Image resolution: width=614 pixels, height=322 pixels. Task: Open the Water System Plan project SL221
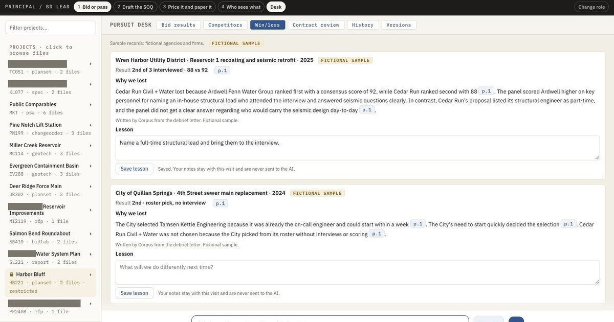(51, 258)
